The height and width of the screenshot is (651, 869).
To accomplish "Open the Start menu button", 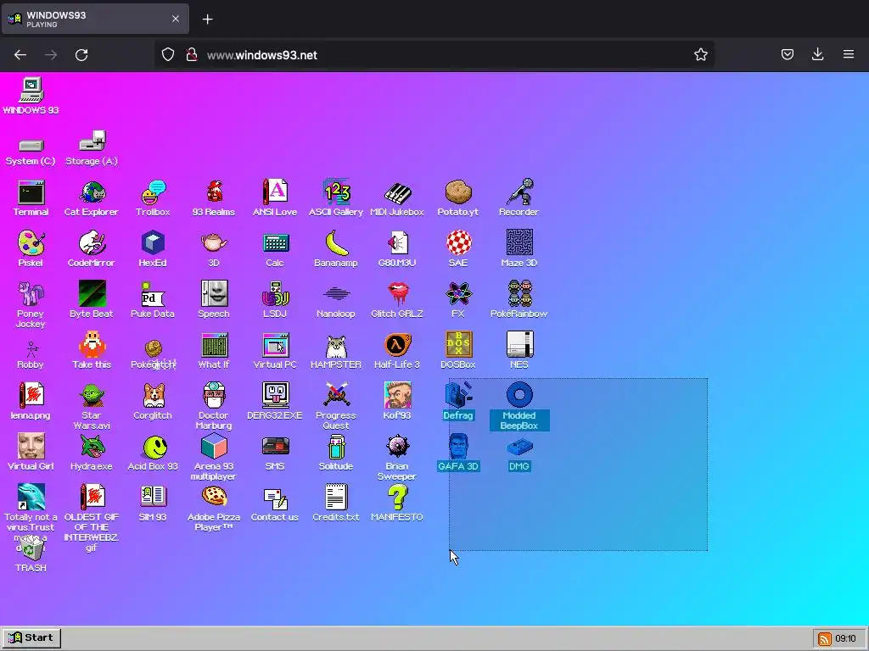I will tap(31, 637).
